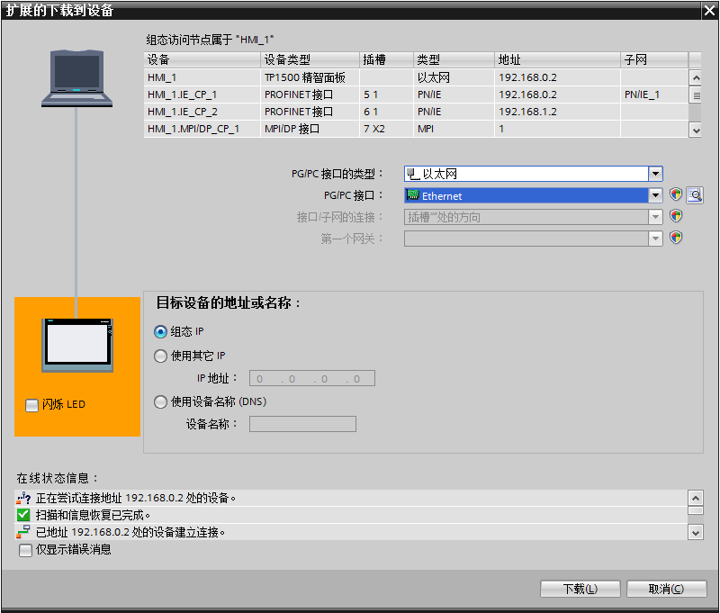Click the search interface icon beside Ethernet
The height and width of the screenshot is (613, 720).
695,195
